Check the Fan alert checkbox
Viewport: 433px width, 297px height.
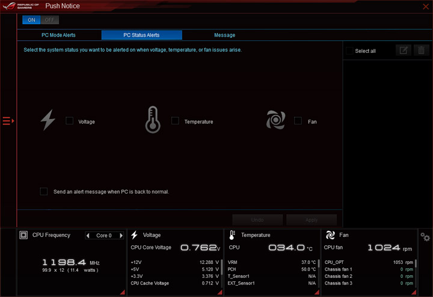tap(298, 121)
